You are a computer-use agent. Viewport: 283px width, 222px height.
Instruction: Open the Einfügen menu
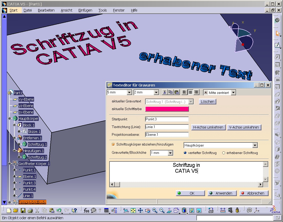(x=85, y=10)
